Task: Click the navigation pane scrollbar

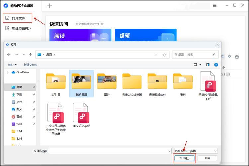Action: pos(38,96)
